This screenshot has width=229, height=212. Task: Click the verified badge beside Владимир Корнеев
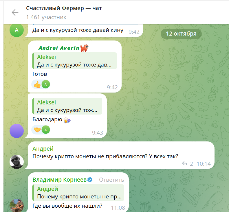point(90,180)
